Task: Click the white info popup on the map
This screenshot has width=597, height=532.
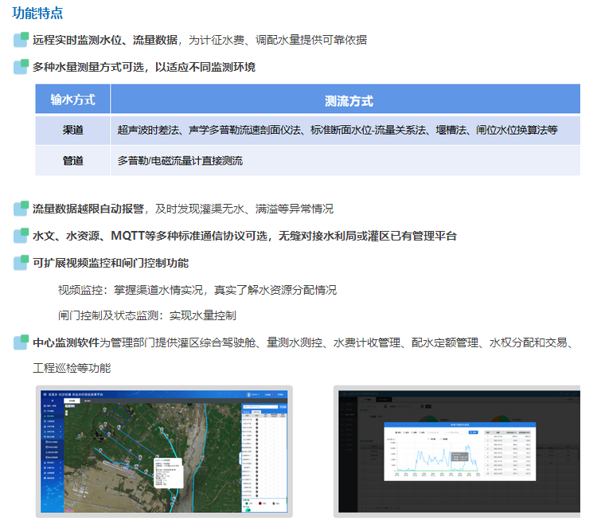Action: (x=167, y=472)
